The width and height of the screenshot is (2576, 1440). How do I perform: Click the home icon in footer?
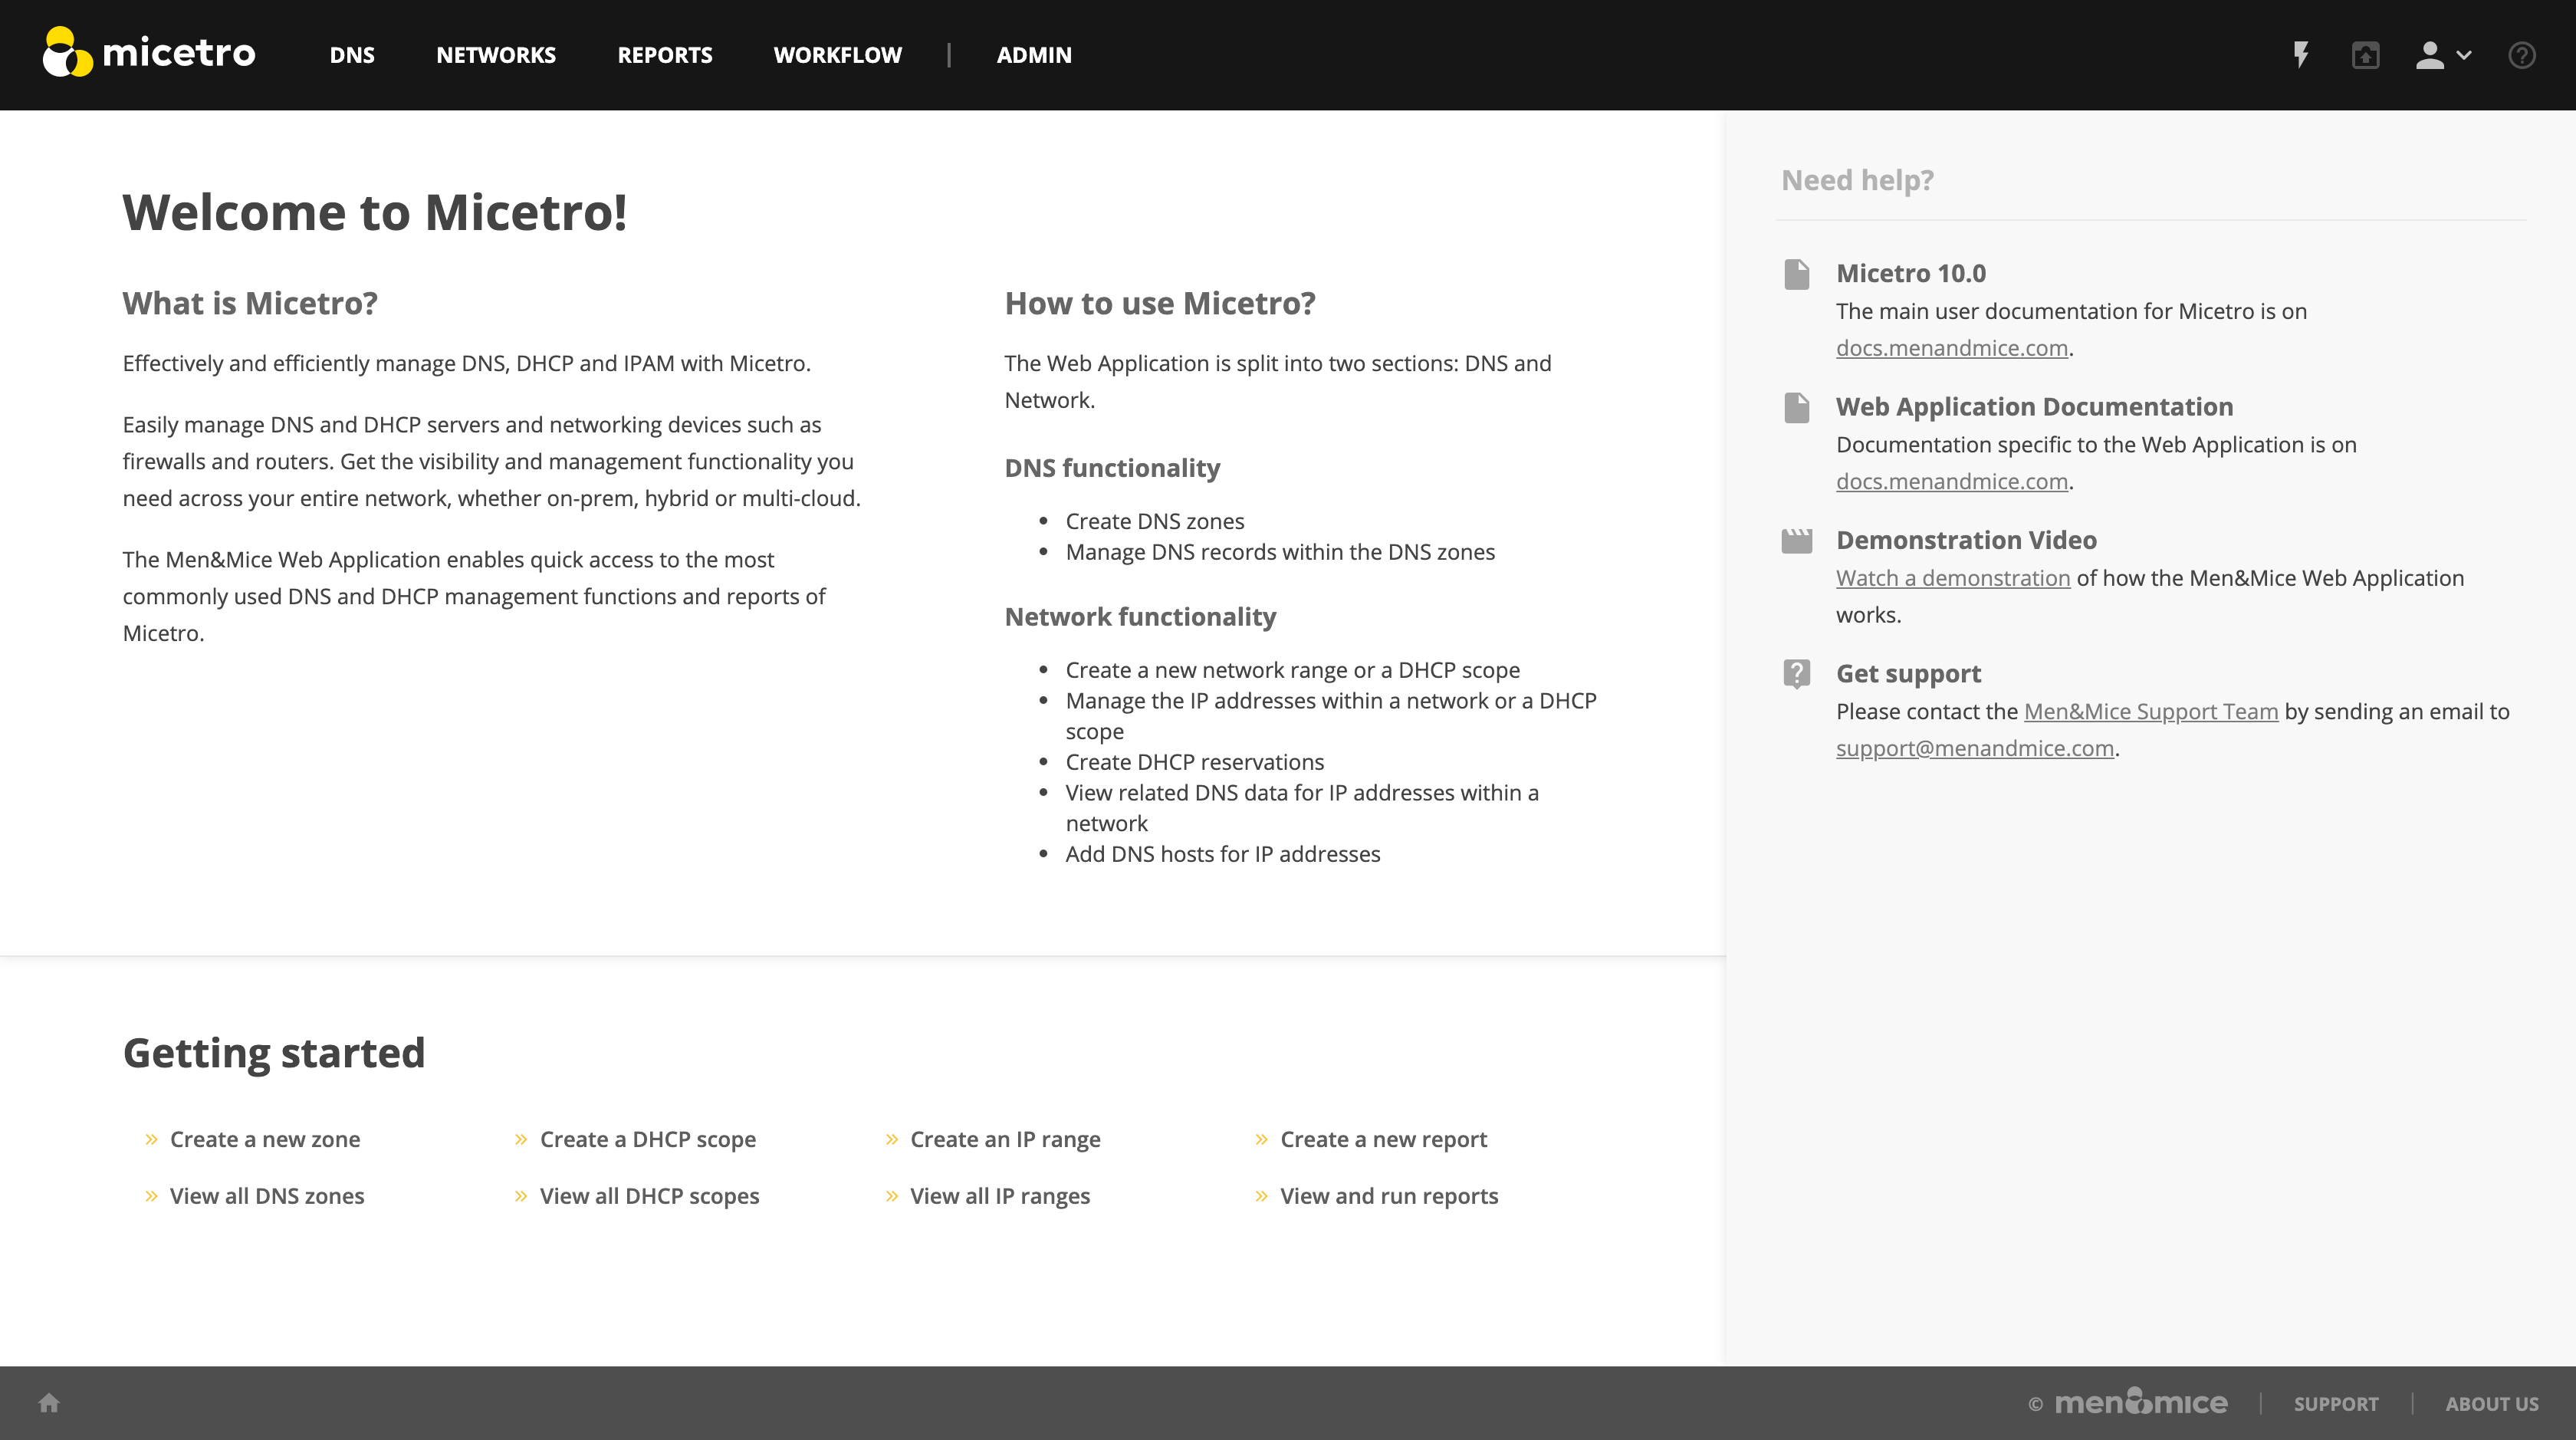49,1403
